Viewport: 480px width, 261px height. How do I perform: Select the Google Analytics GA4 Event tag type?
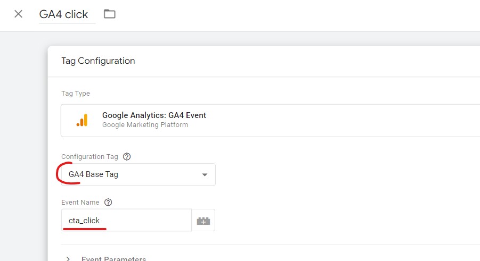(270, 121)
